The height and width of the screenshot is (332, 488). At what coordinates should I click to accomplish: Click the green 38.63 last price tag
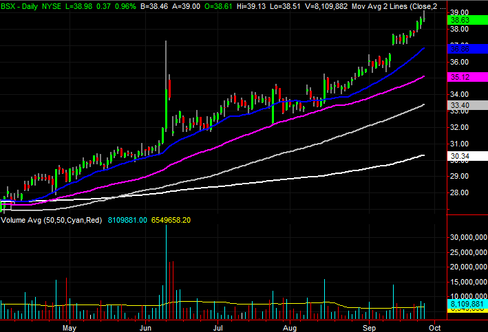[467, 20]
